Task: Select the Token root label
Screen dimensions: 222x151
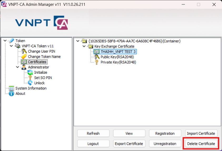Action: point(20,41)
